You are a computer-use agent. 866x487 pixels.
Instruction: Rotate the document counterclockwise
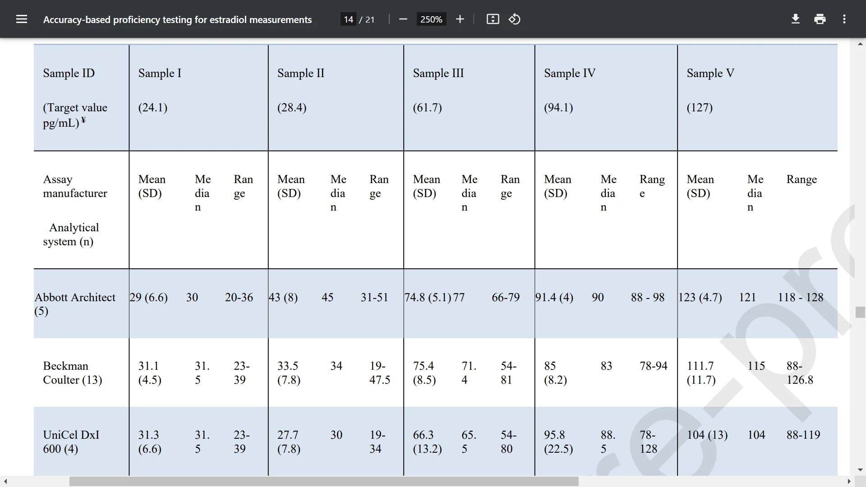point(515,19)
